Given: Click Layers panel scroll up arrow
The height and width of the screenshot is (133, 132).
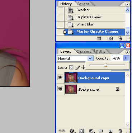Looking at the screenshot, I should tap(127, 75).
